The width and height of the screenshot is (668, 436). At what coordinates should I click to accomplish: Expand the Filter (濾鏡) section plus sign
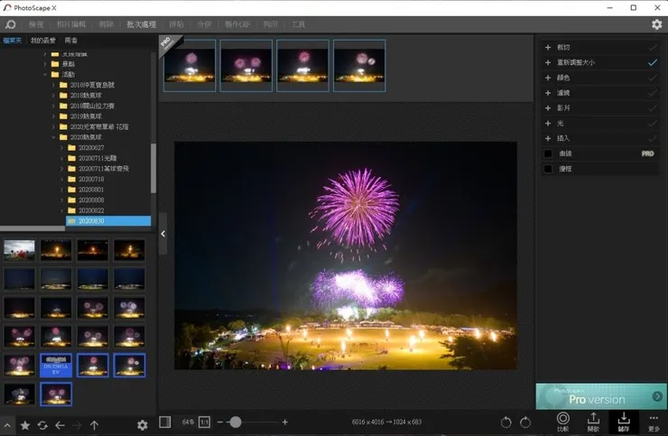pyautogui.click(x=548, y=93)
